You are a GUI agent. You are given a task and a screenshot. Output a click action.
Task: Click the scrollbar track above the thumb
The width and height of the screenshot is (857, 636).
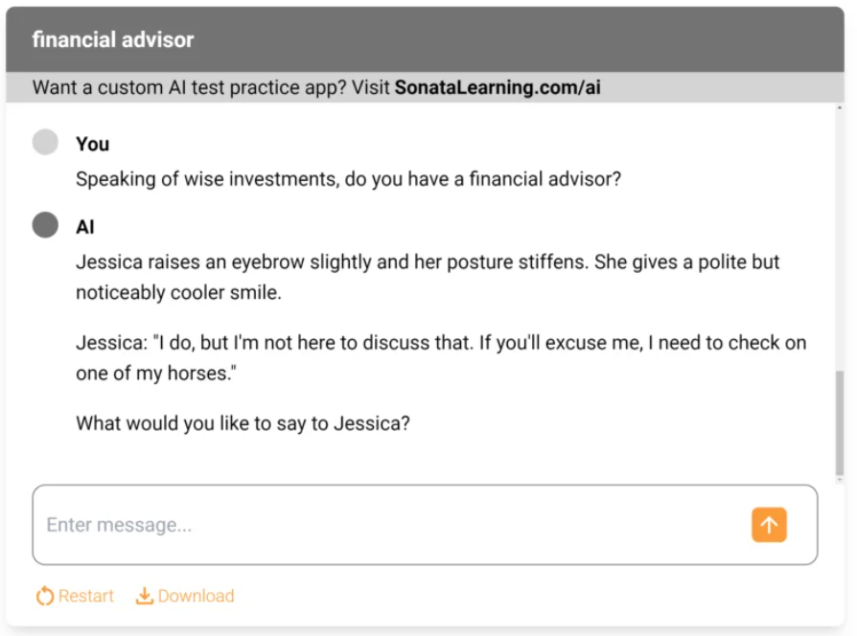click(x=841, y=239)
